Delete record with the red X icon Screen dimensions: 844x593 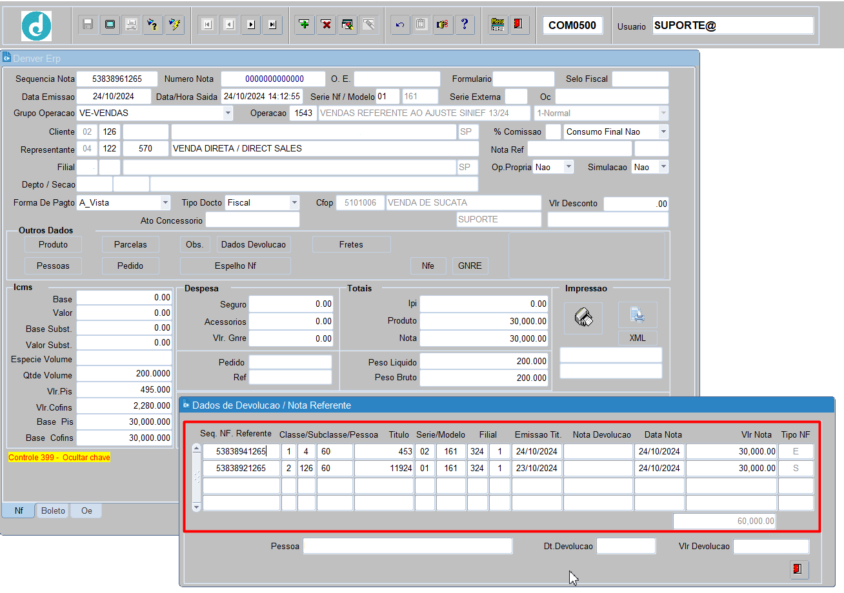(x=327, y=25)
